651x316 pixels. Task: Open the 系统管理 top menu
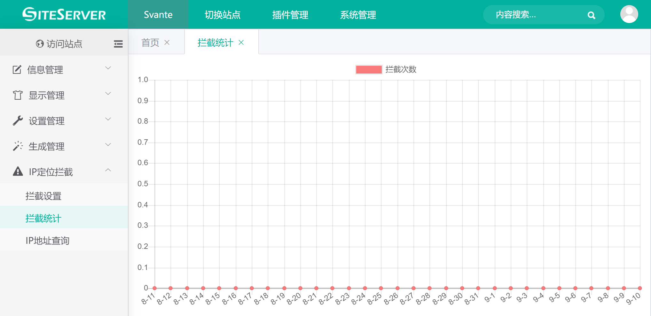(358, 15)
